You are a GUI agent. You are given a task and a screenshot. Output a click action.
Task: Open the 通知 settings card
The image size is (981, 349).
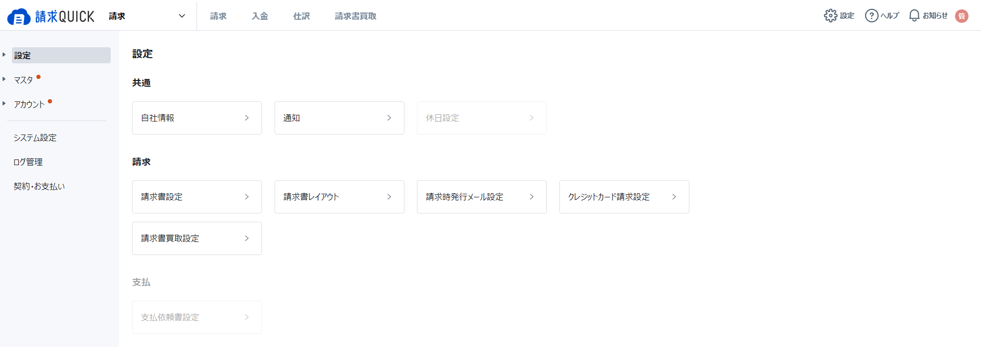pyautogui.click(x=339, y=118)
